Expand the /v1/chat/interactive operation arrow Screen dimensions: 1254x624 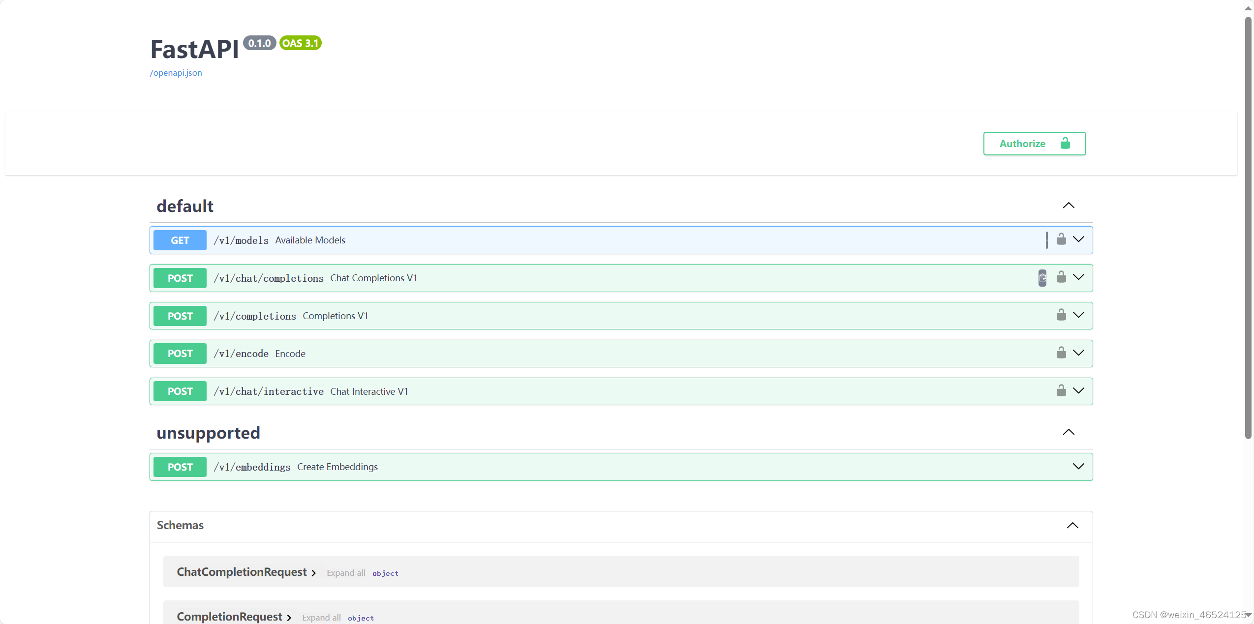tap(1078, 391)
